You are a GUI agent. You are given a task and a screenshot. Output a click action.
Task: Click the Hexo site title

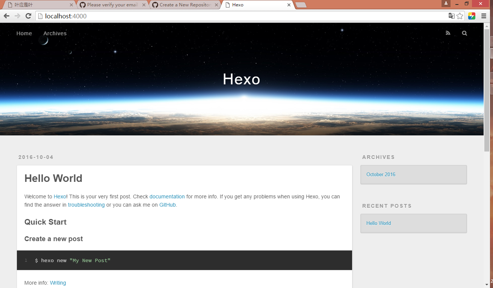click(242, 79)
